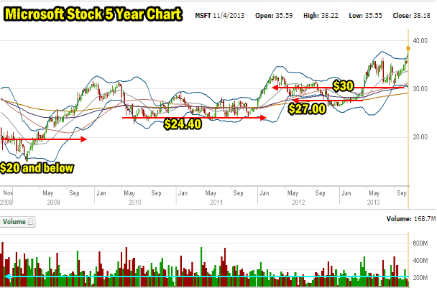Click the Close: 38.18 value
The image size is (437, 288).
pos(411,16)
